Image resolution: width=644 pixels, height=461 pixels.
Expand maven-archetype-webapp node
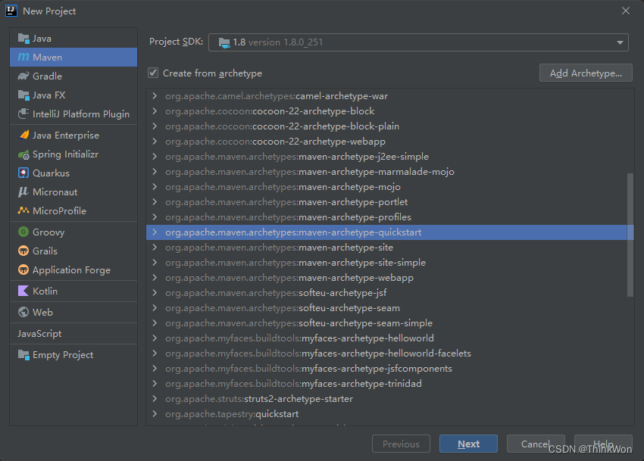[155, 278]
